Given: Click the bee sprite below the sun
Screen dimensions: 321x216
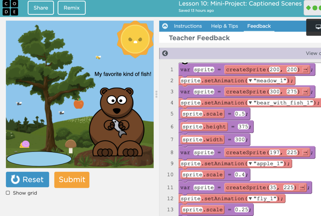Looking at the screenshot, I should click(98, 58).
